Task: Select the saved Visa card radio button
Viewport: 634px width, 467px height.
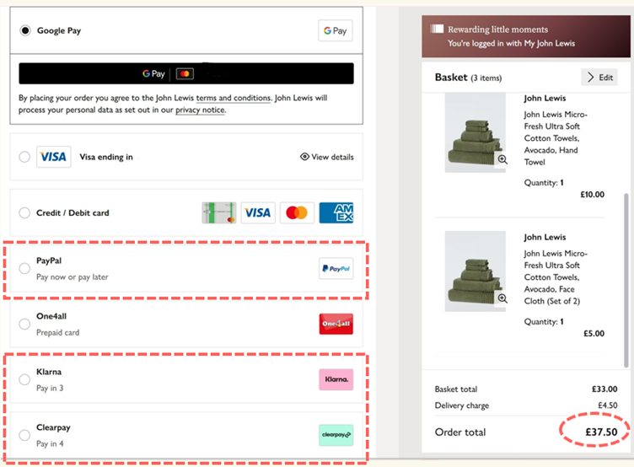Action: click(x=24, y=157)
